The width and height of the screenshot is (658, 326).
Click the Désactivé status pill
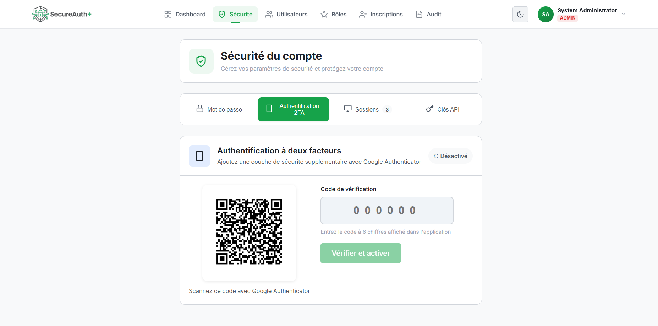click(x=450, y=156)
